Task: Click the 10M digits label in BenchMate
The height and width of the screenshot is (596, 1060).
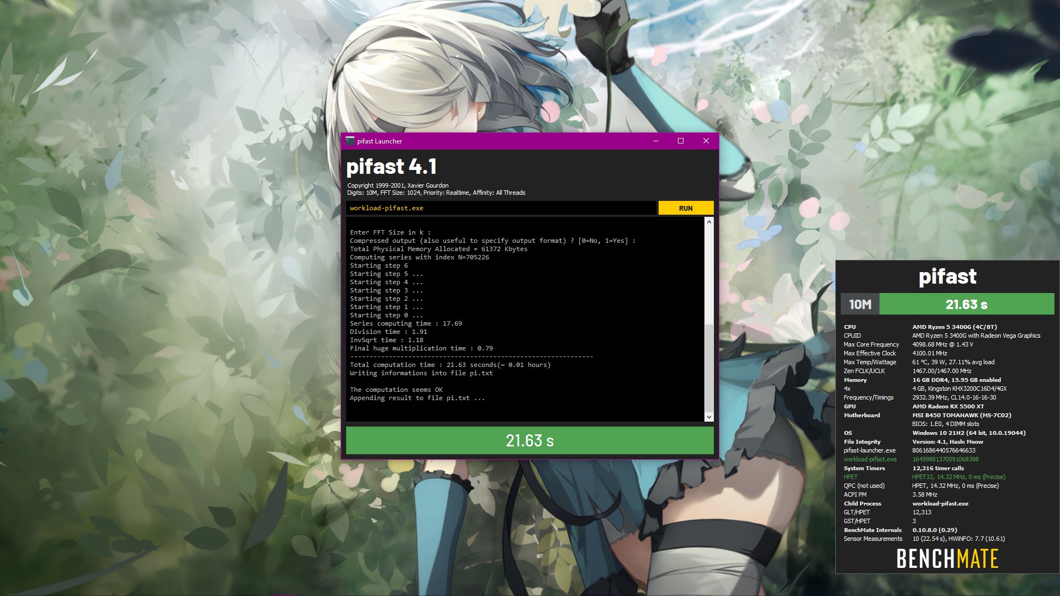Action: click(x=860, y=304)
